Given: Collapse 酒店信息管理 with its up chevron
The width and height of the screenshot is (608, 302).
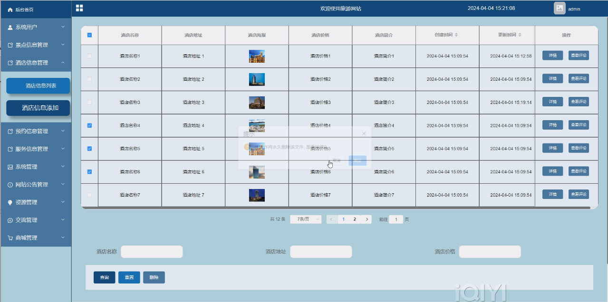Looking at the screenshot, I should (x=63, y=62).
